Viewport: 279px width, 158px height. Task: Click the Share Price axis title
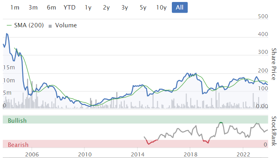[274, 64]
